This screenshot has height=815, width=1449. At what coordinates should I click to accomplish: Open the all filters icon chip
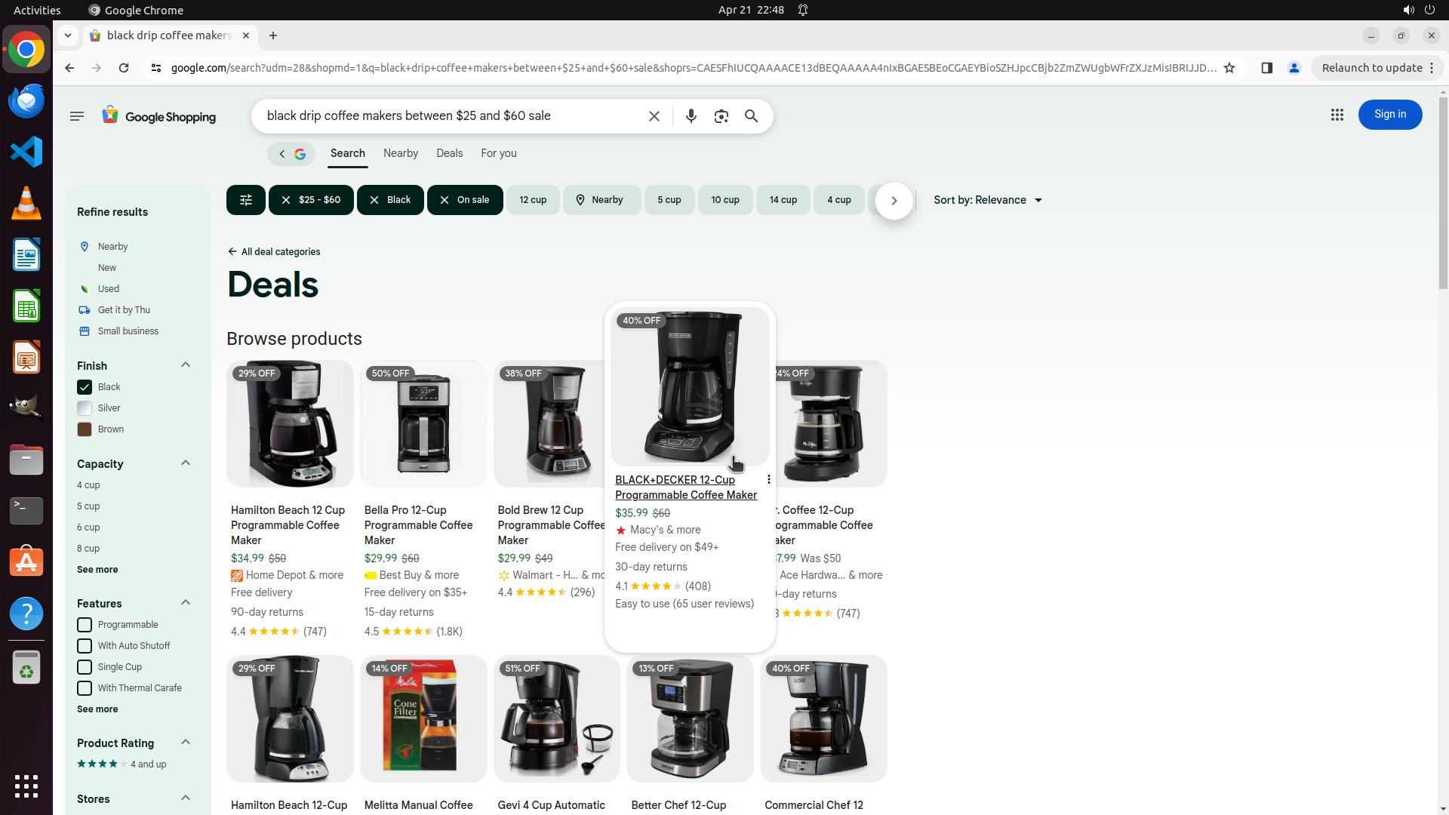tap(245, 200)
